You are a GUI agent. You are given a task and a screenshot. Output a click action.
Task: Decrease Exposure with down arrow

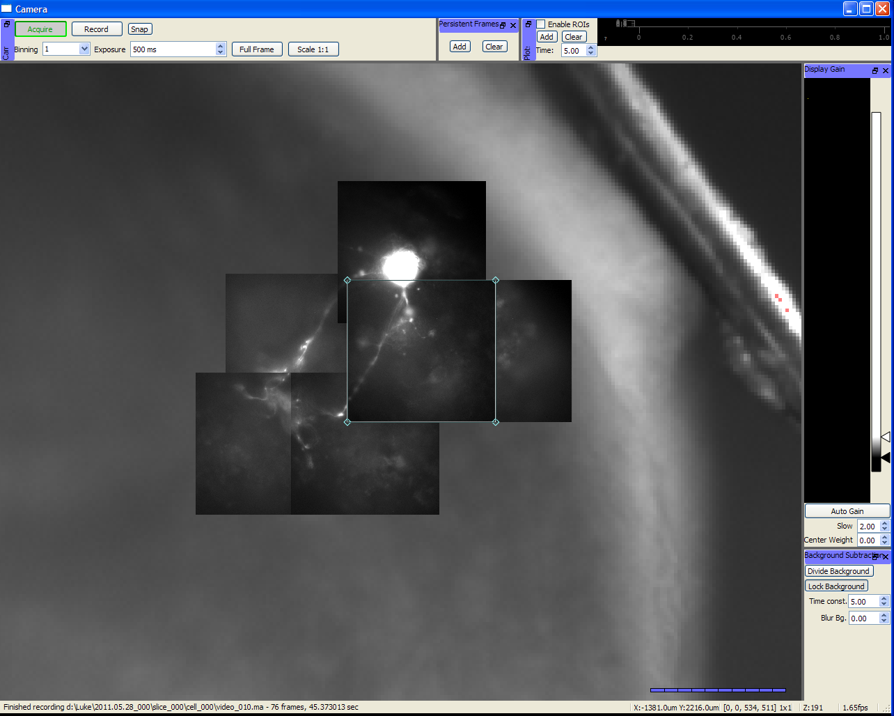(221, 53)
